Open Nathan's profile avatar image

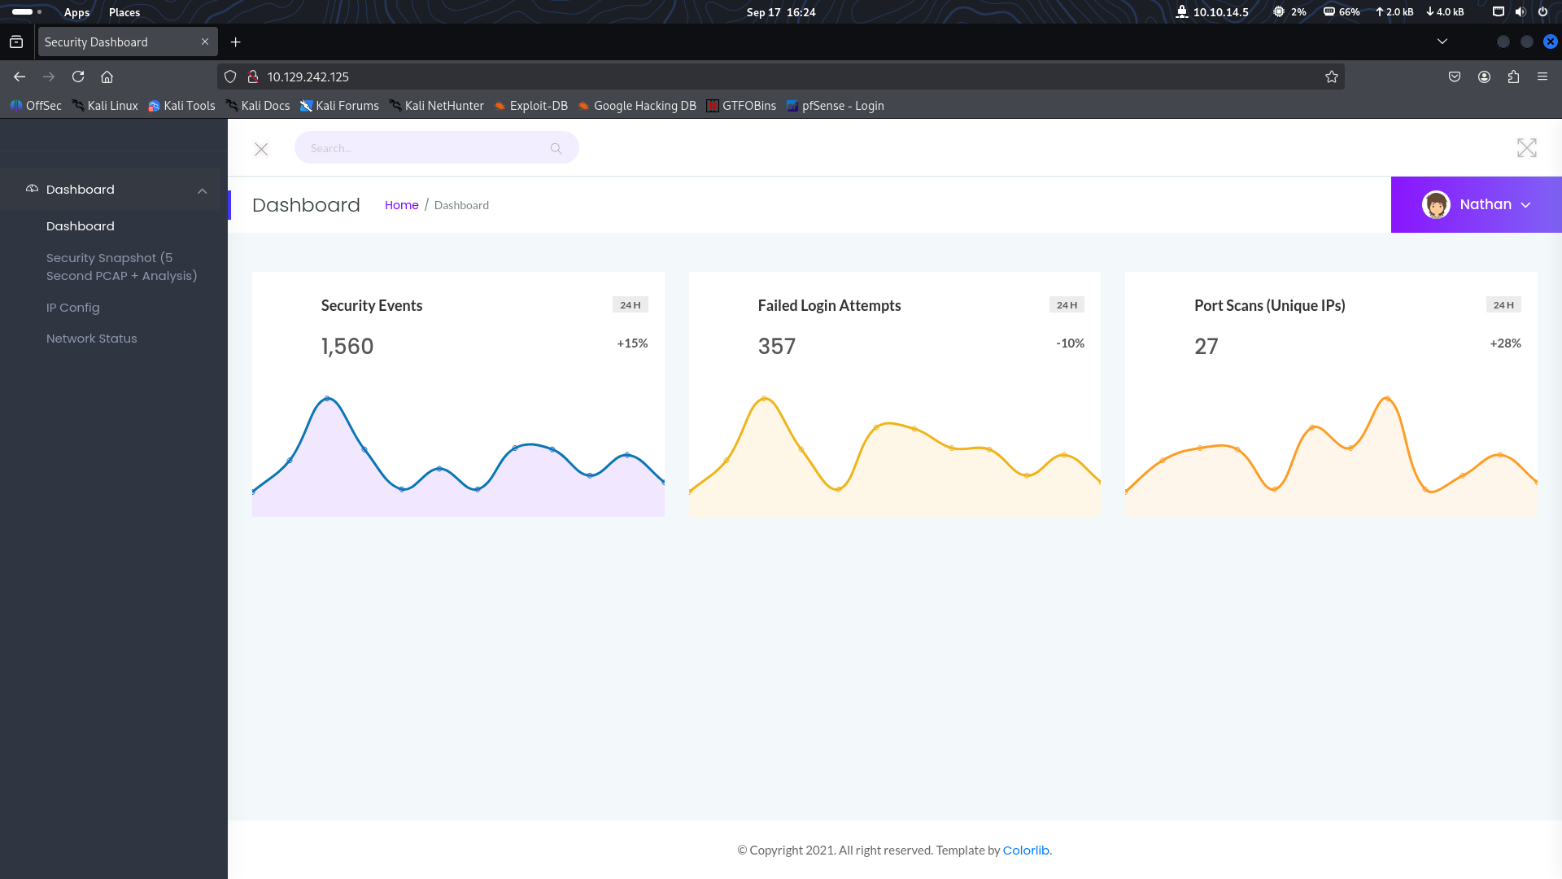click(1436, 204)
